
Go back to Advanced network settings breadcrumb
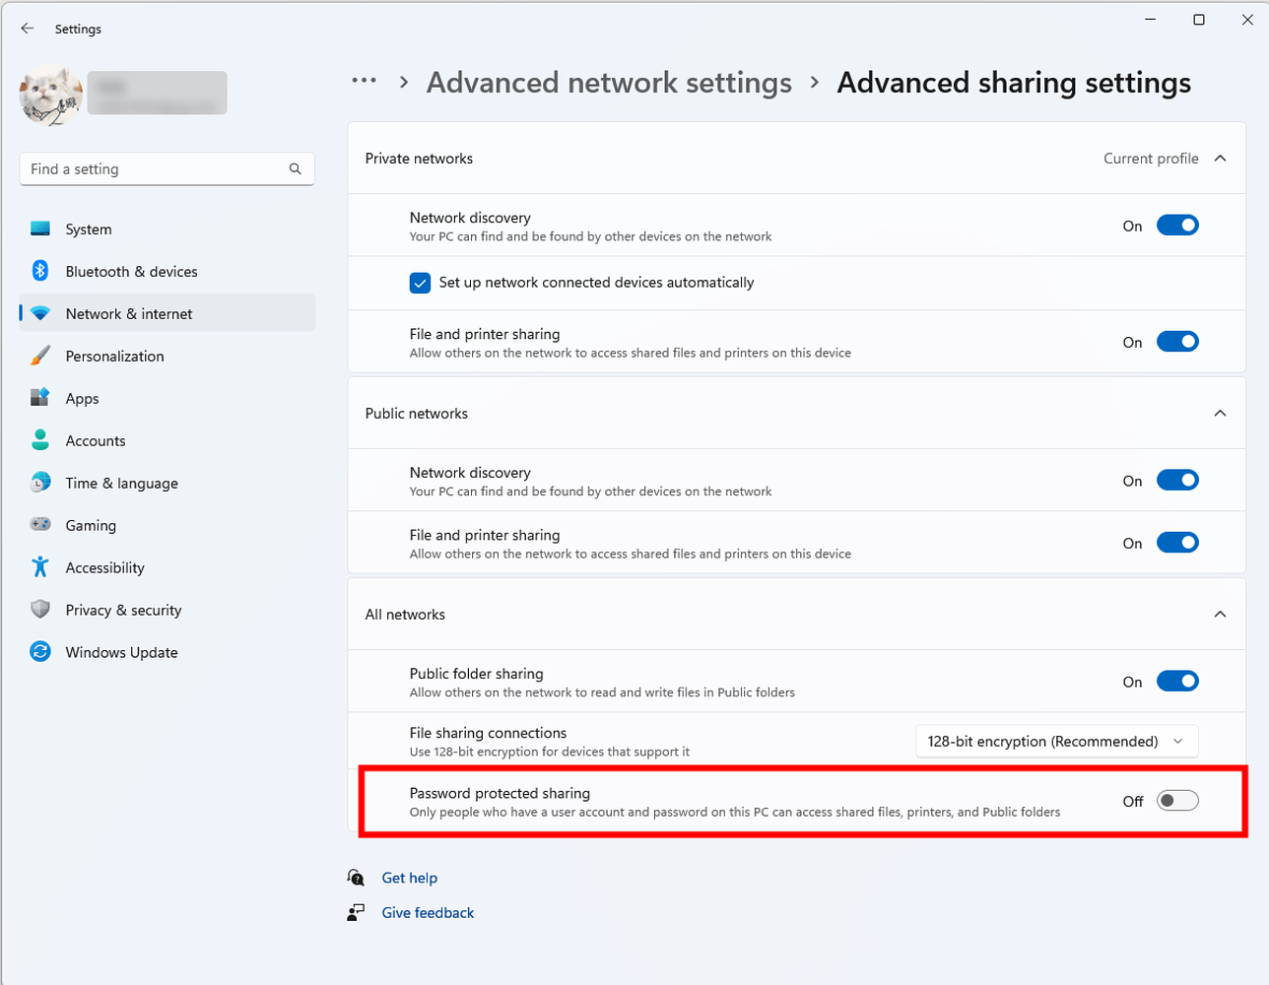pos(608,83)
